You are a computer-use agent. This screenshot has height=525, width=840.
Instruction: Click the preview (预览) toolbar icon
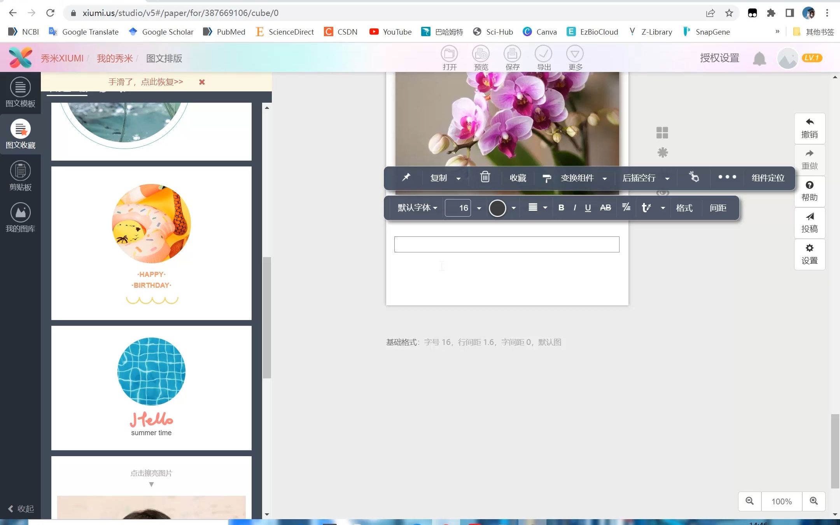(x=481, y=58)
